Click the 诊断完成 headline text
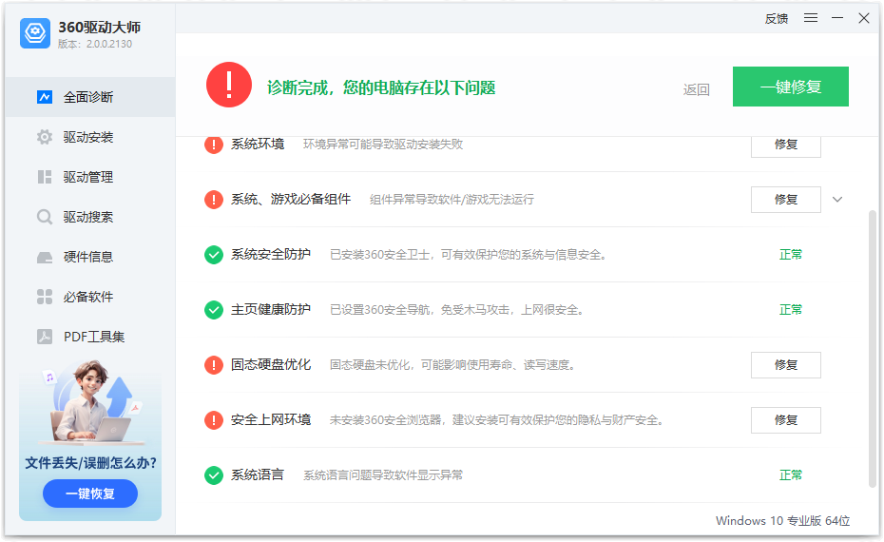 tap(381, 88)
